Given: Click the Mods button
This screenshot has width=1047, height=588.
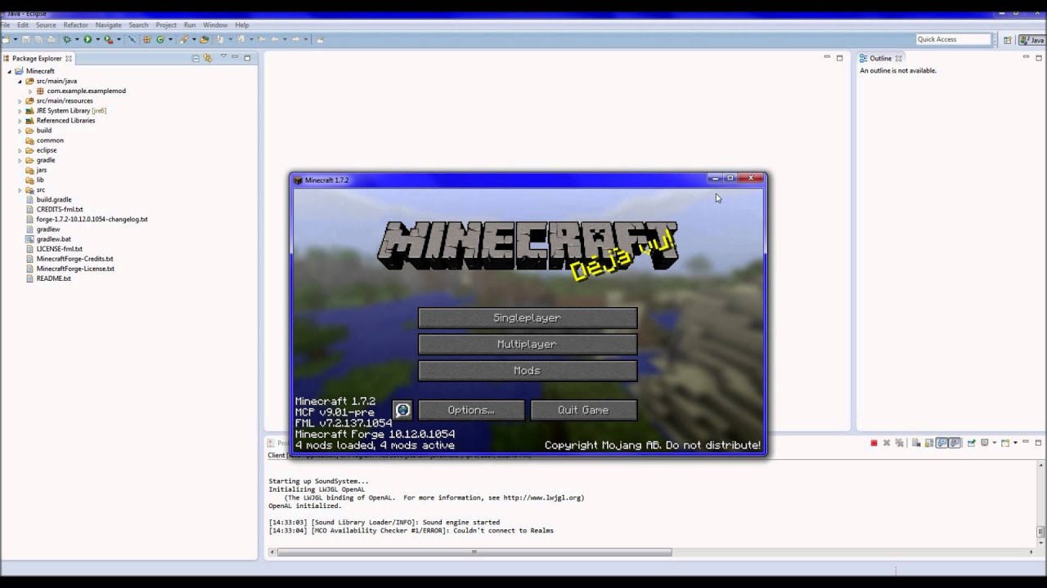Looking at the screenshot, I should tap(528, 371).
